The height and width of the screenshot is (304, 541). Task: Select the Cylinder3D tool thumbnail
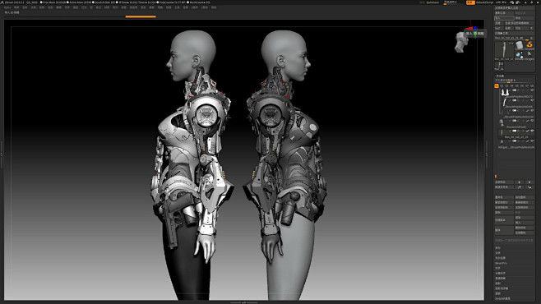click(520, 45)
